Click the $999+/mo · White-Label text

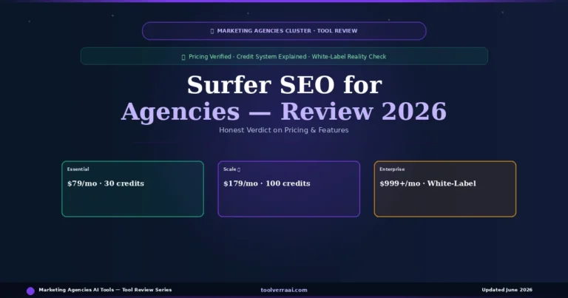pos(427,183)
